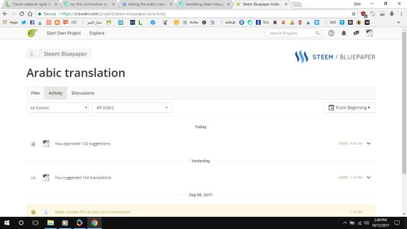Expand the approved 142 suggestions entry
The image size is (407, 229).
click(x=369, y=144)
